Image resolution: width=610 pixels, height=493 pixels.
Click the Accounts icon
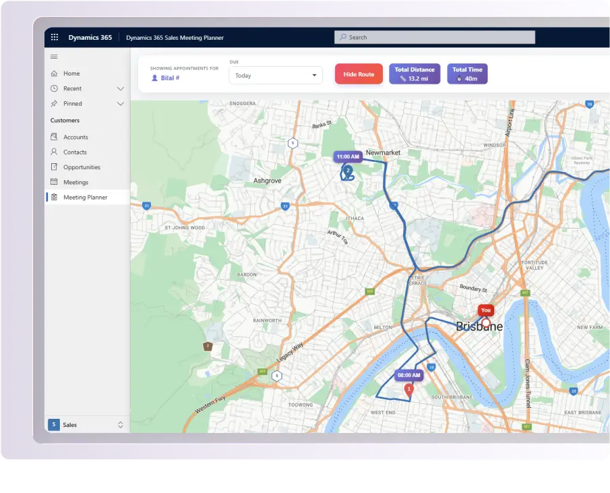(x=54, y=137)
